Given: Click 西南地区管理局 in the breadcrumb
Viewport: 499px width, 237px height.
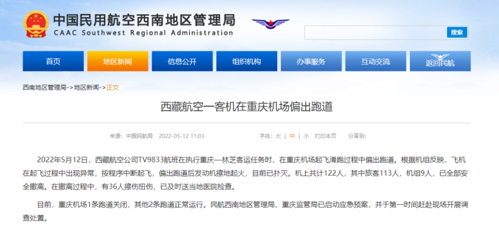Looking at the screenshot, I should [x=44, y=87].
